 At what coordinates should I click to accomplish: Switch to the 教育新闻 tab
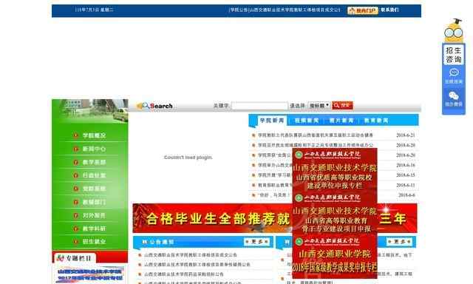coord(376,121)
